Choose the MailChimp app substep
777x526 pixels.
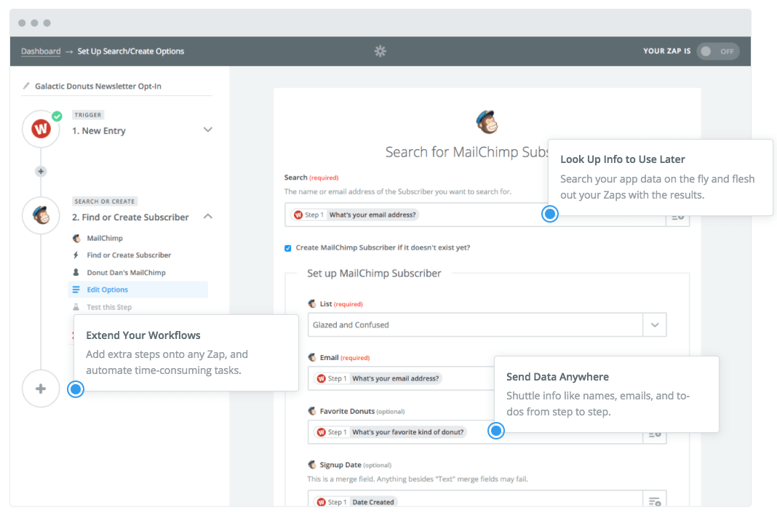105,238
